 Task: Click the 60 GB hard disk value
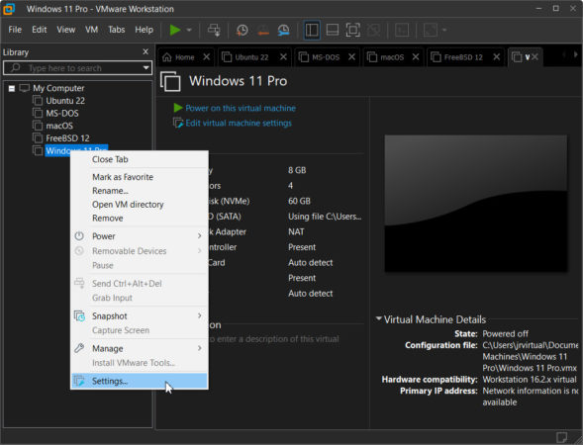coord(299,201)
